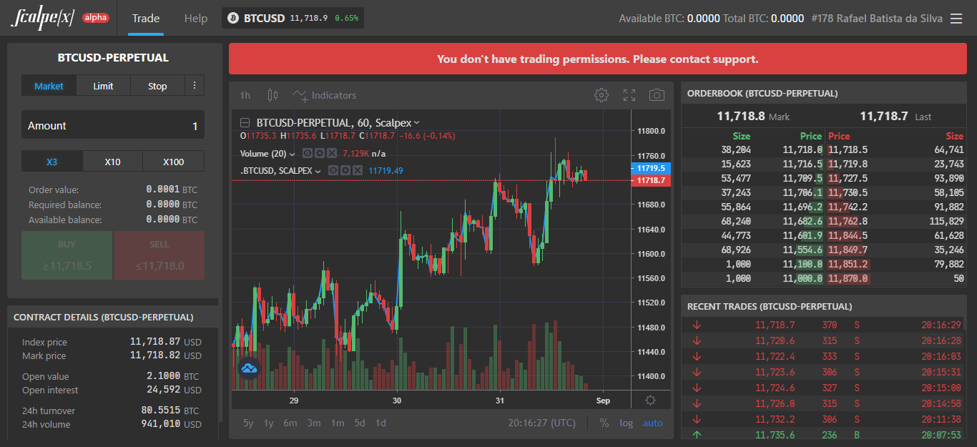This screenshot has height=447, width=977.
Task: Open the Trade tab
Action: click(146, 18)
